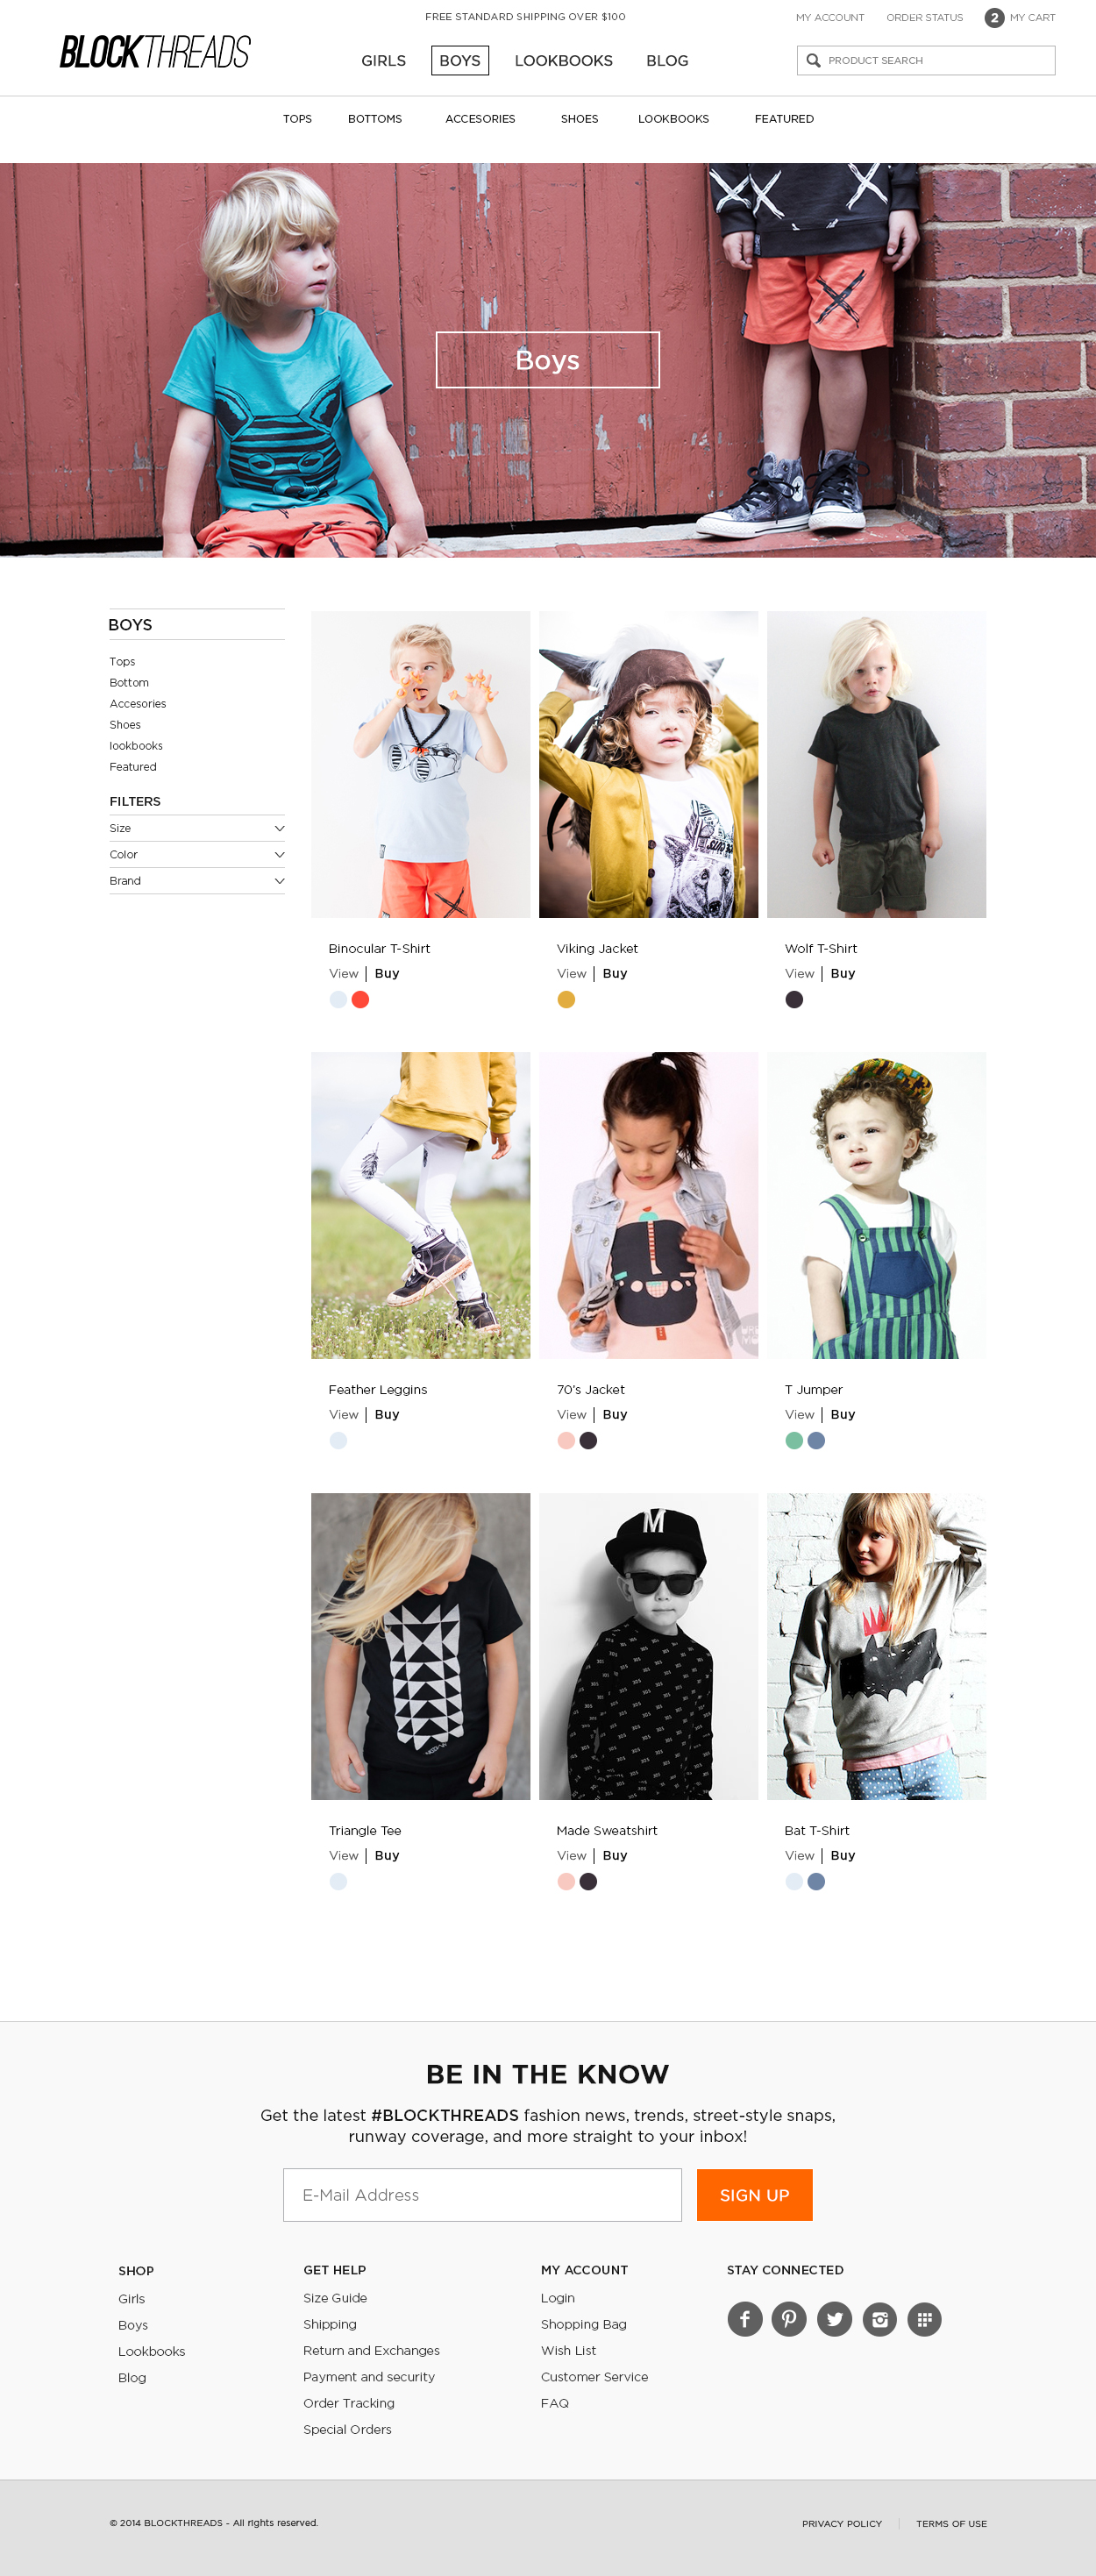Select the red swatch for Binocular T-Shirt

click(x=360, y=999)
